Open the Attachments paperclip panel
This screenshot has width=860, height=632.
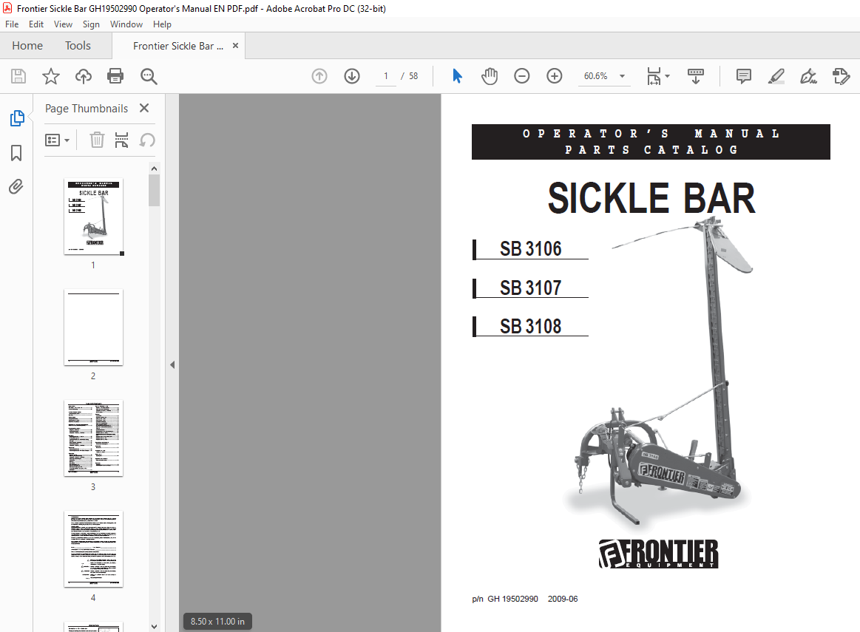tap(16, 187)
